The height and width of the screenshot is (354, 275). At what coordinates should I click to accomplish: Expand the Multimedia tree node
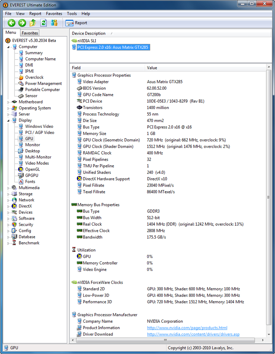pos(8,188)
